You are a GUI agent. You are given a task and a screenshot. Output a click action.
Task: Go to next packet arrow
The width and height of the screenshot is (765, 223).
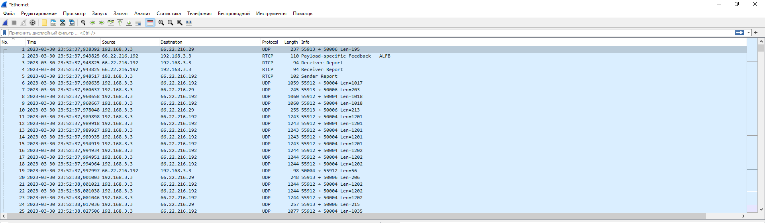point(102,23)
